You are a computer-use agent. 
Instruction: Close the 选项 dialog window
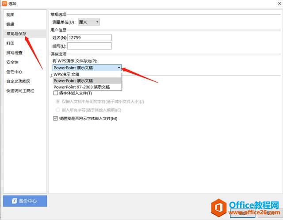click(279, 4)
